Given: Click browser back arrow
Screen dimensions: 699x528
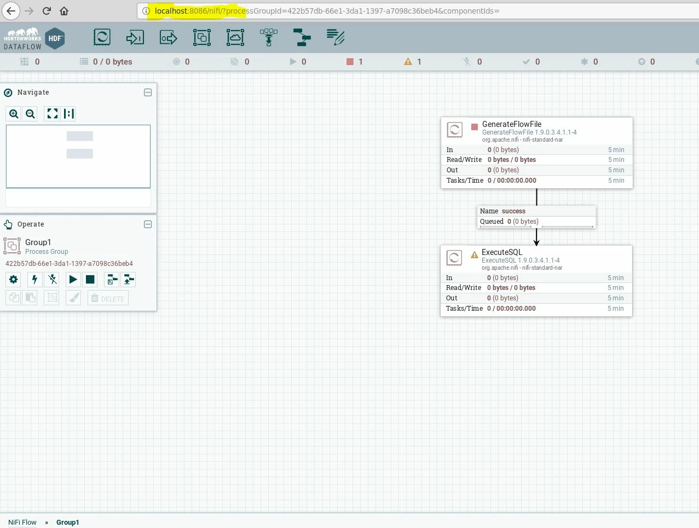Looking at the screenshot, I should [x=11, y=11].
